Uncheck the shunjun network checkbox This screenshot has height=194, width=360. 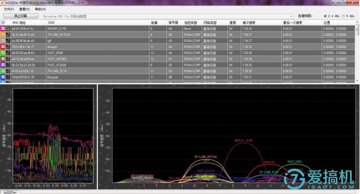3,47
